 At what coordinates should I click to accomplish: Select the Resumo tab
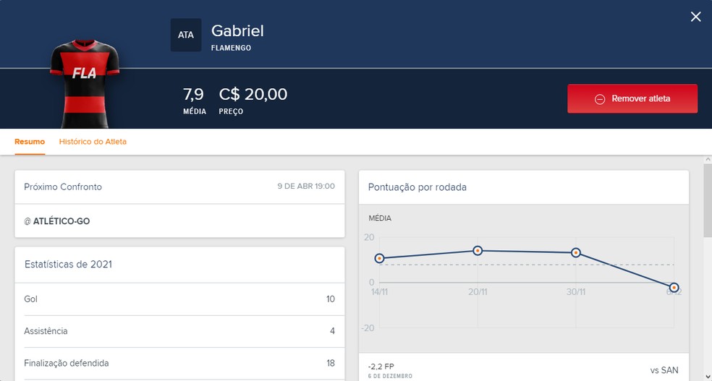(30, 142)
